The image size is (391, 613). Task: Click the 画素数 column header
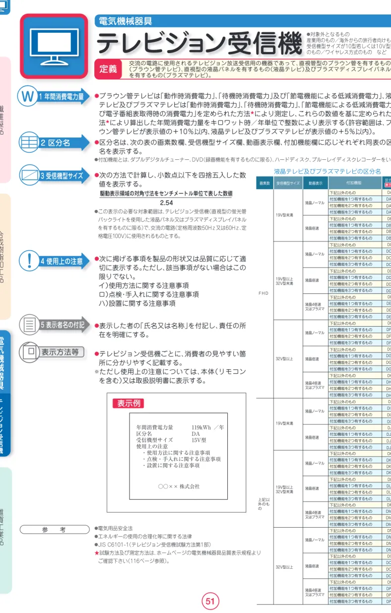264,183
